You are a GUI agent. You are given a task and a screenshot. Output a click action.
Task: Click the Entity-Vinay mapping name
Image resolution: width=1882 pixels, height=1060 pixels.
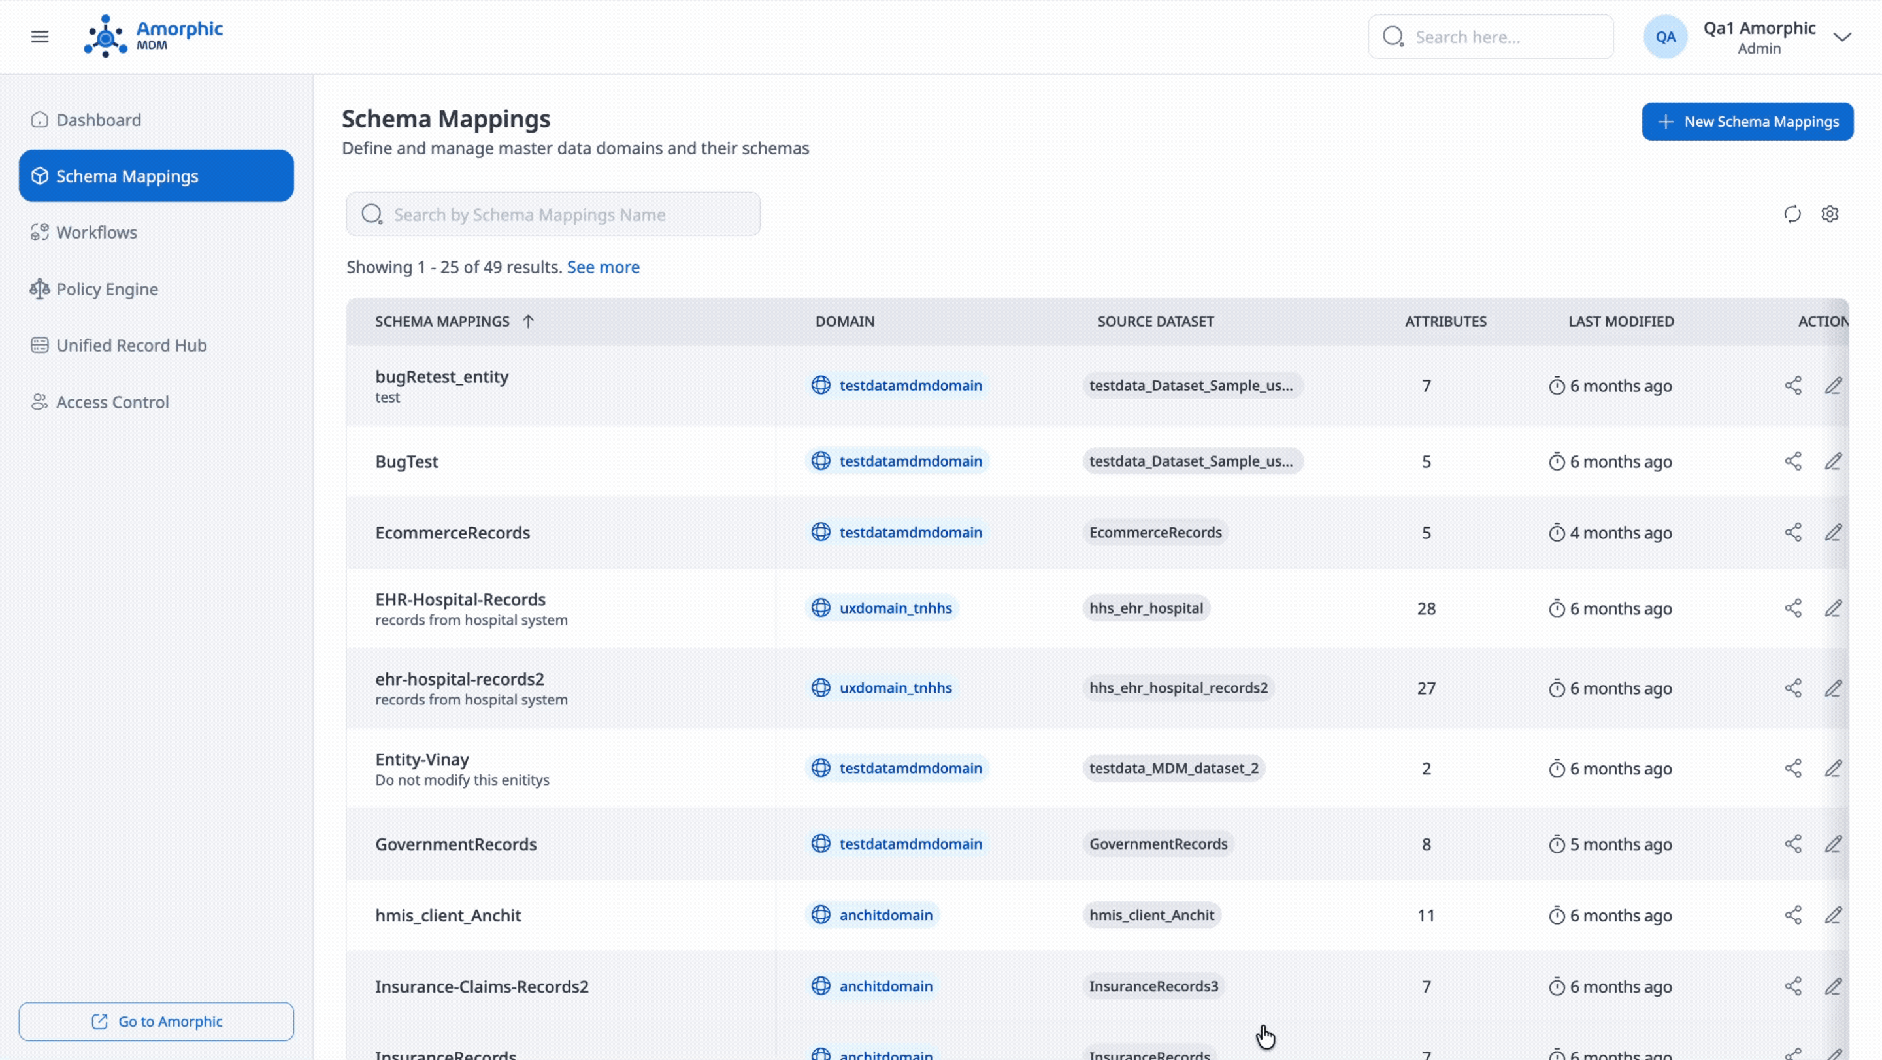point(422,759)
